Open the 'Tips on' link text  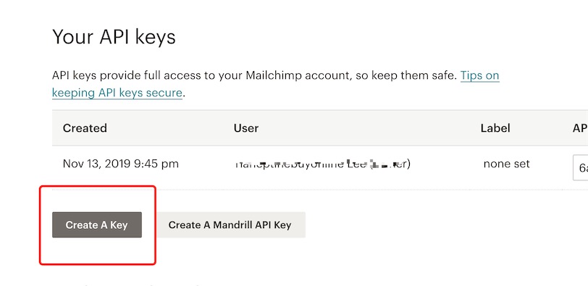pos(479,75)
